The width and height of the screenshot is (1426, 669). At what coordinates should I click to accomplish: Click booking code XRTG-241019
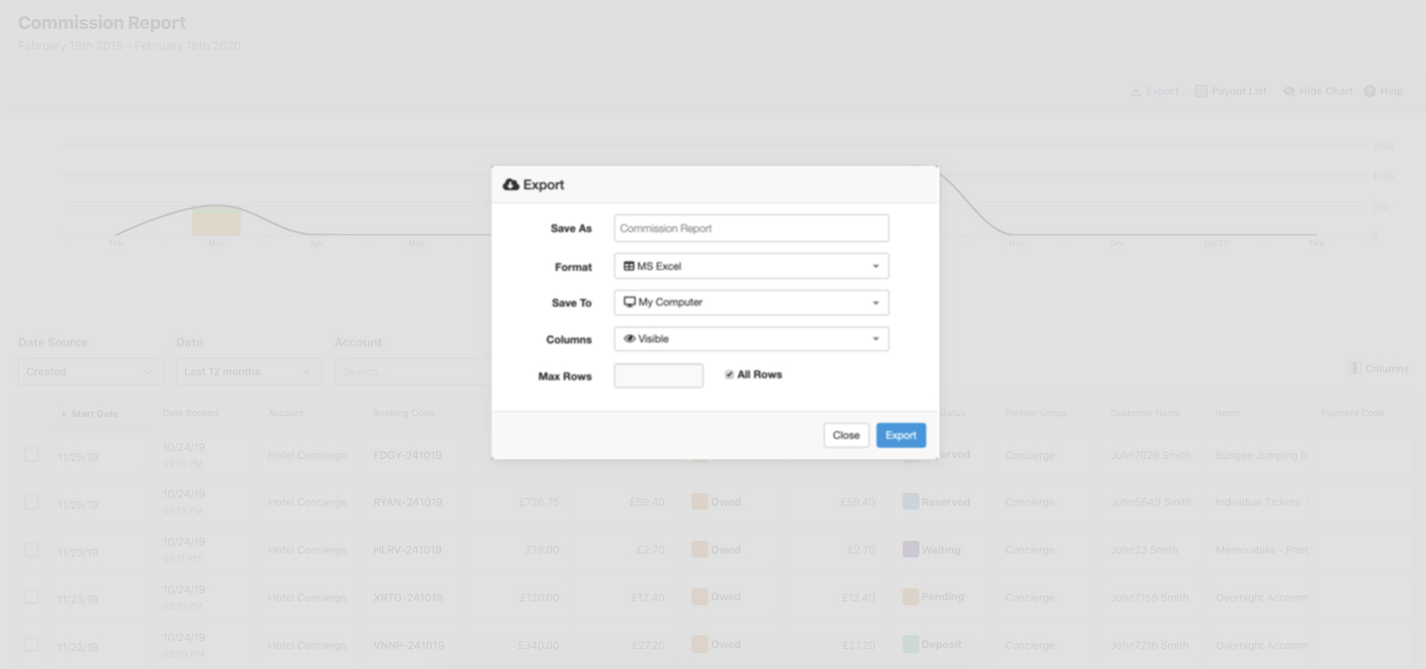(408, 597)
